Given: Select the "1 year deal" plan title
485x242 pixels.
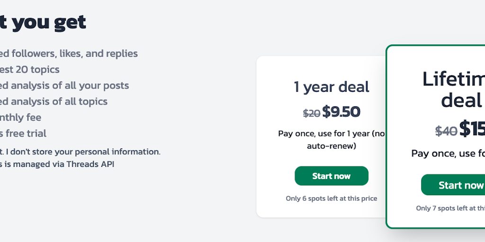Looking at the screenshot, I should click(x=331, y=87).
